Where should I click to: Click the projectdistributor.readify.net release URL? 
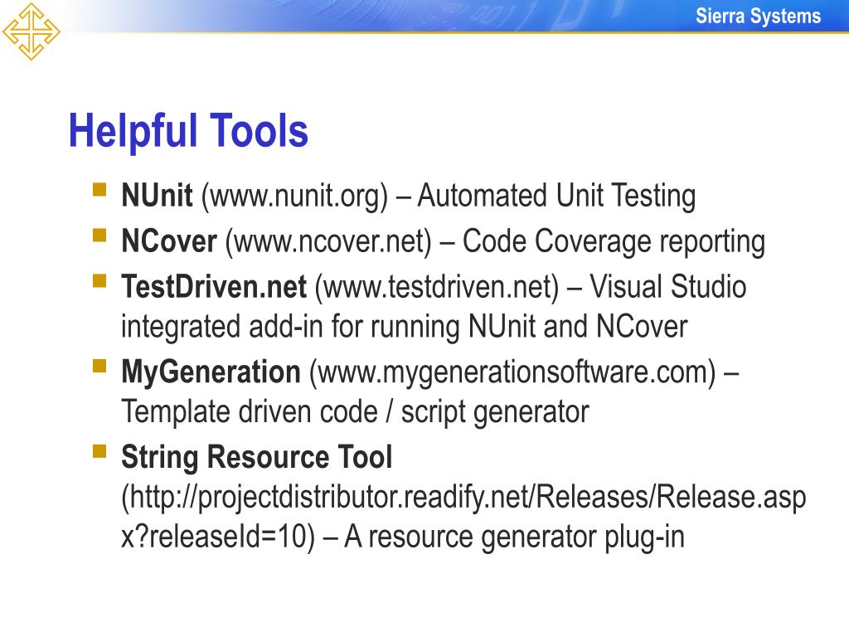pos(463,517)
